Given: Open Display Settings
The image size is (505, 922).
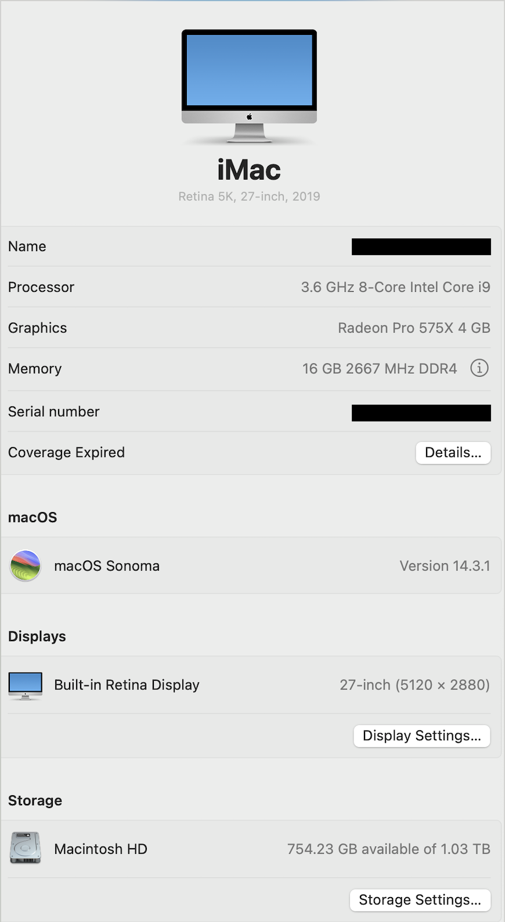Looking at the screenshot, I should [x=421, y=736].
